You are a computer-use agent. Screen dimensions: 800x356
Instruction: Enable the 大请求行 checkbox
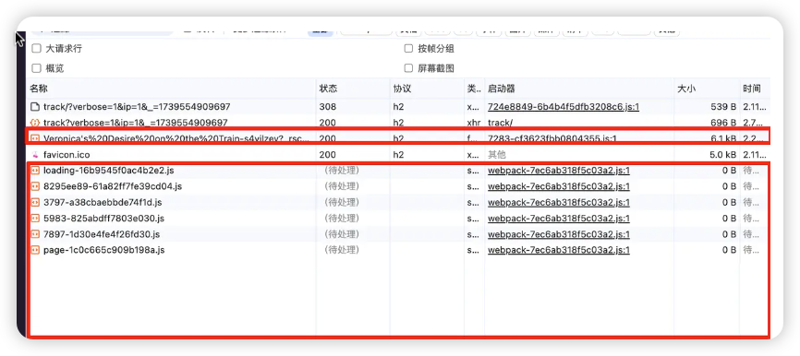(x=36, y=49)
